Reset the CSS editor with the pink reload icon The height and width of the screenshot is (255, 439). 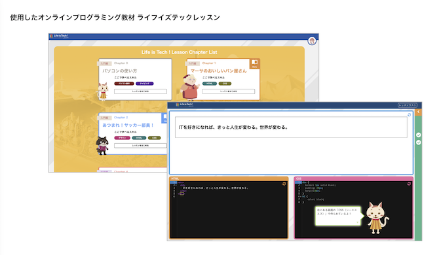[409, 184]
